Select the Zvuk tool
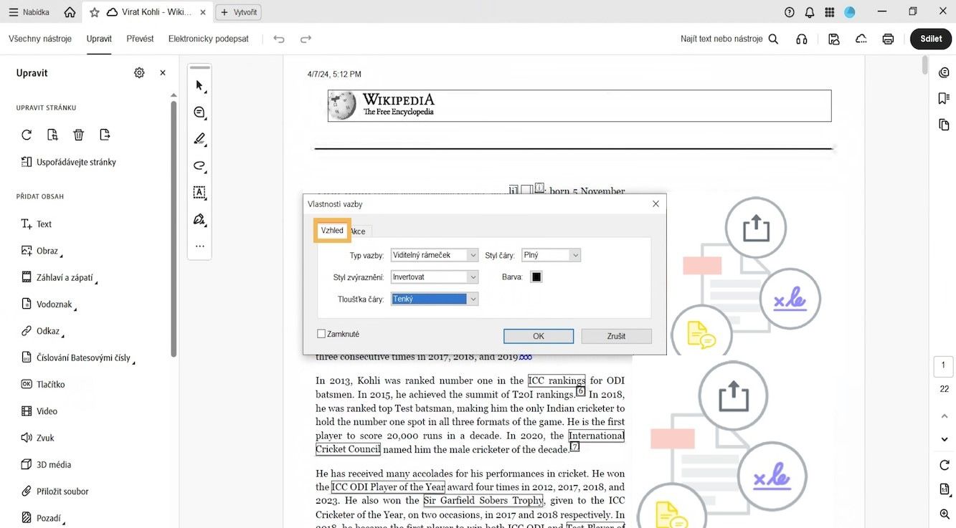Screen dimensions: 956x528 click(x=37, y=438)
